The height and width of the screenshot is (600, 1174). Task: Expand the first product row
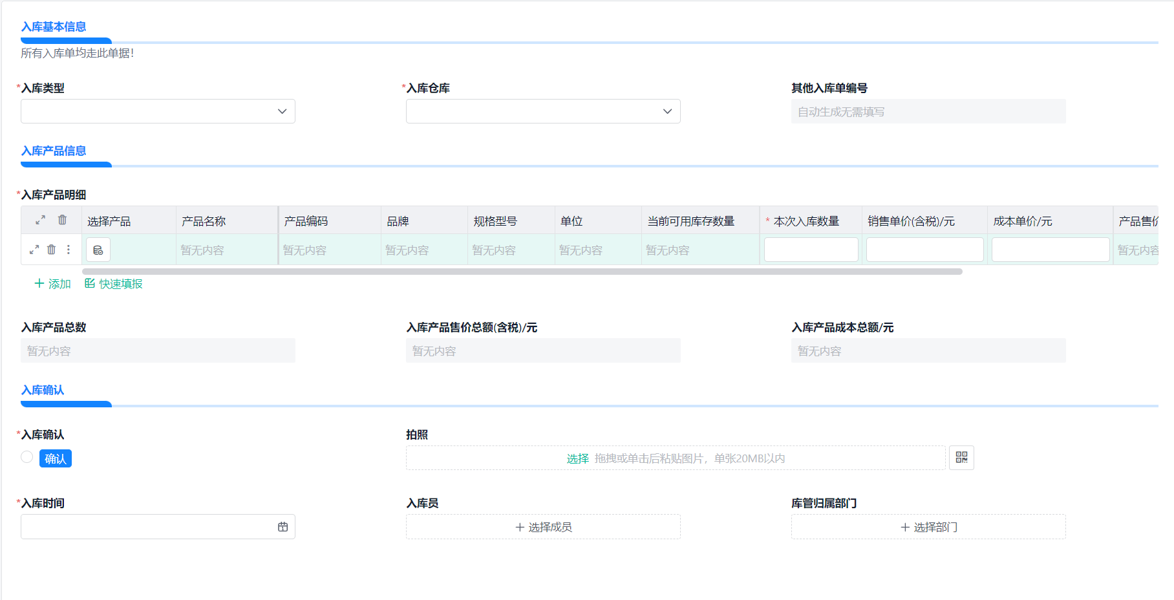(x=34, y=250)
